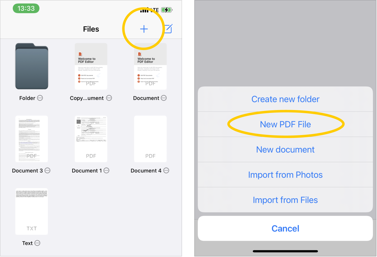Tap the green 13:33 time pill
Image resolution: width=377 pixels, height=257 pixels.
[x=26, y=8]
